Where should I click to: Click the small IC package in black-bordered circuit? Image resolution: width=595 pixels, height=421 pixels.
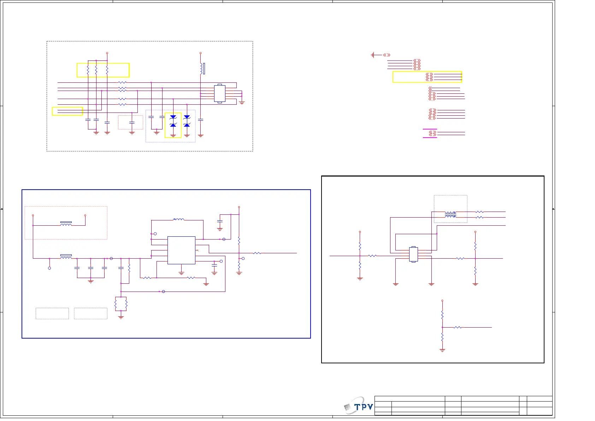click(413, 254)
